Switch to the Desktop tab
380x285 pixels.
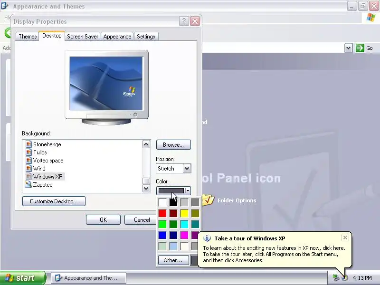52,36
